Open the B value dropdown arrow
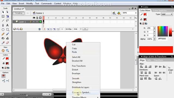This screenshot has width=174, height=98. (x=154, y=35)
